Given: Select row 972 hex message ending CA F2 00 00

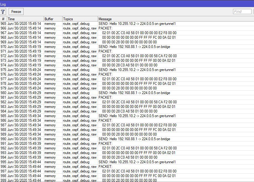Looking at the screenshot, I should (139, 56).
